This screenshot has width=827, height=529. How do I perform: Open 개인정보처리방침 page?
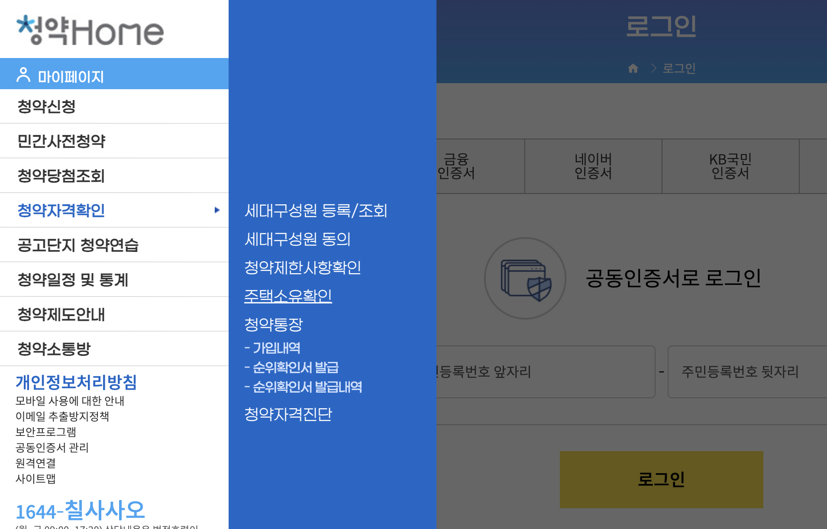pyautogui.click(x=76, y=382)
